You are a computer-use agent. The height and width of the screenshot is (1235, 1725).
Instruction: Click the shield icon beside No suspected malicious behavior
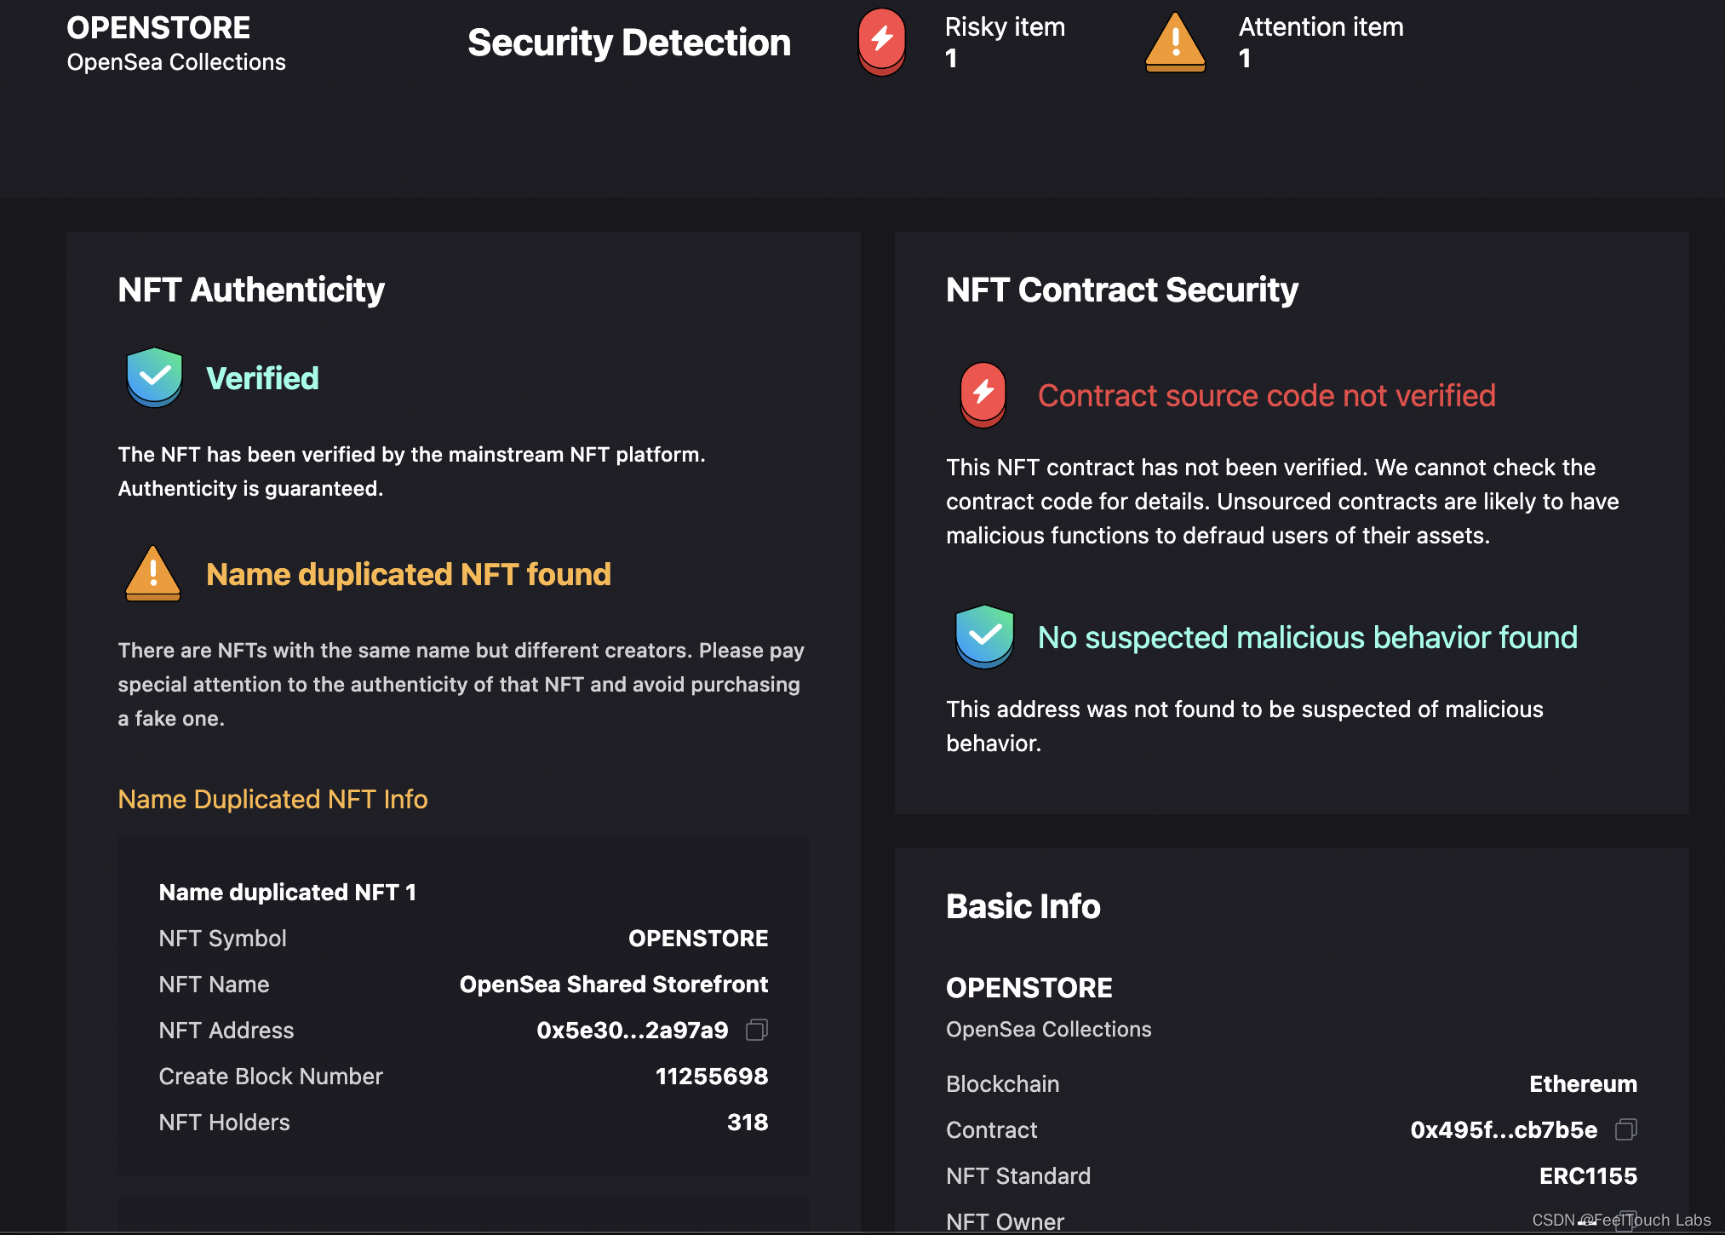coord(984,636)
